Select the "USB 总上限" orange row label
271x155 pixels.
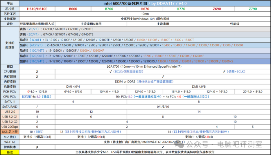[10, 132]
